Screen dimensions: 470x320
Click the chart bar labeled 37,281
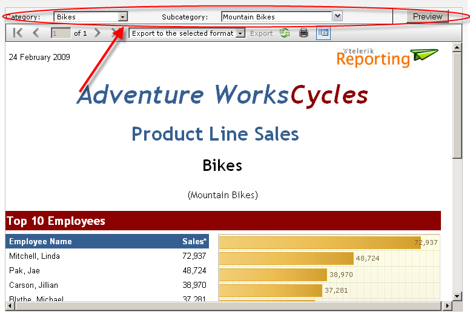[x=270, y=291]
